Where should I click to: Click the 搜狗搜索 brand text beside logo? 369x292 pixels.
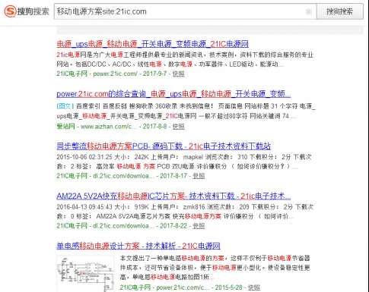pyautogui.click(x=33, y=11)
